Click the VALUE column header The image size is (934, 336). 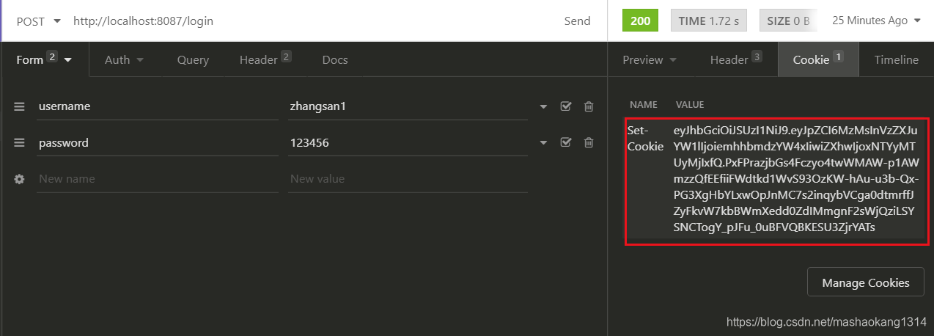click(690, 105)
